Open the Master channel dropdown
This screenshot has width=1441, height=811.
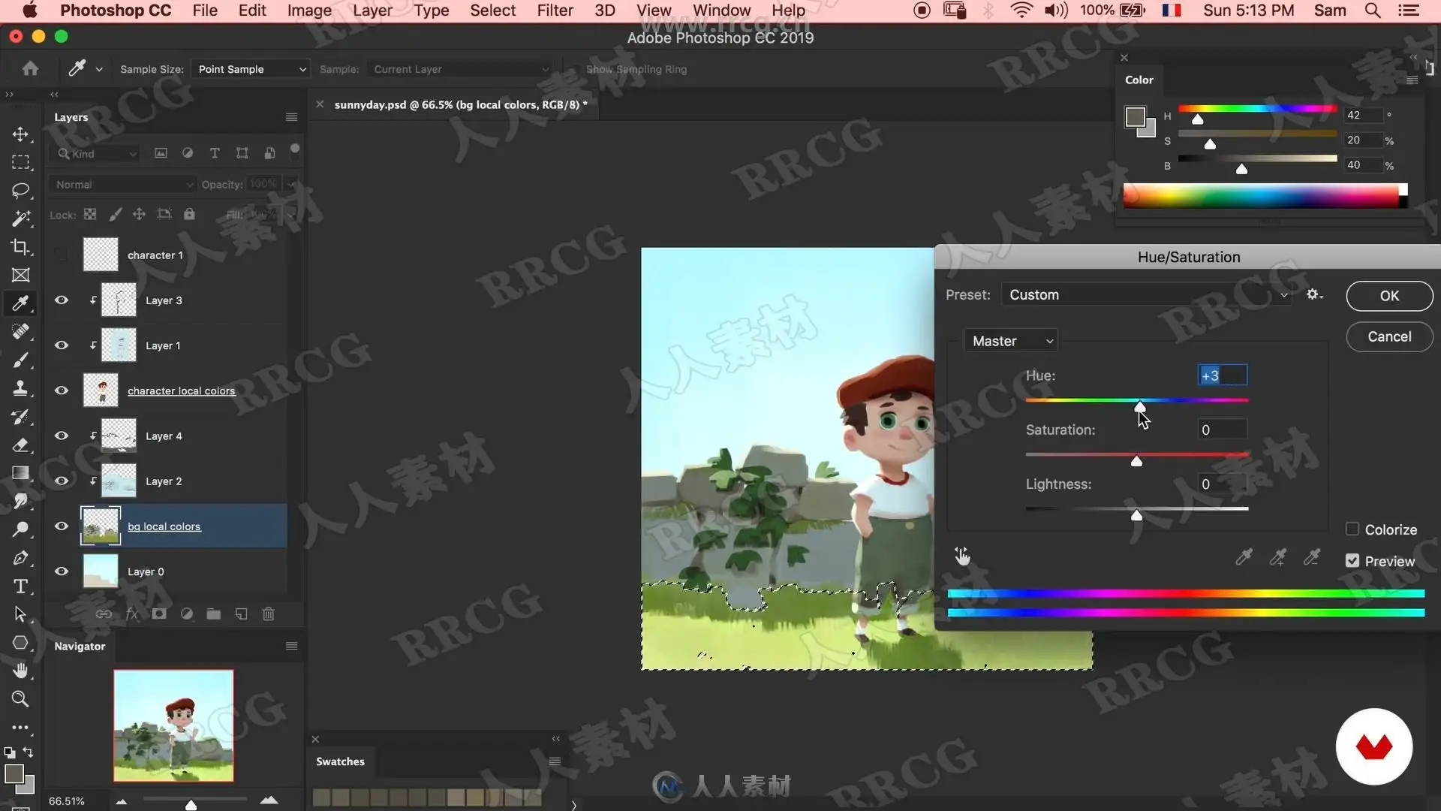(x=1011, y=341)
